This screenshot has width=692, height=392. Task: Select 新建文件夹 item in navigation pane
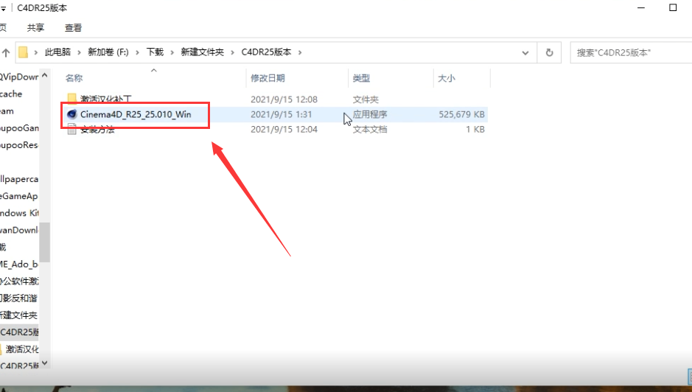(x=19, y=315)
